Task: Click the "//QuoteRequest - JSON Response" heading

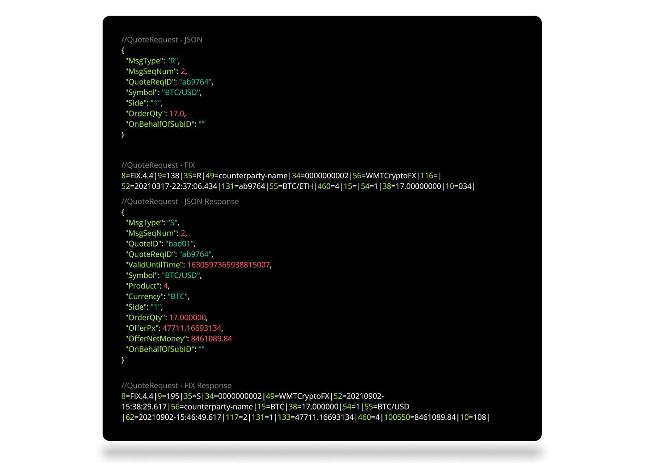Action: pos(180,201)
